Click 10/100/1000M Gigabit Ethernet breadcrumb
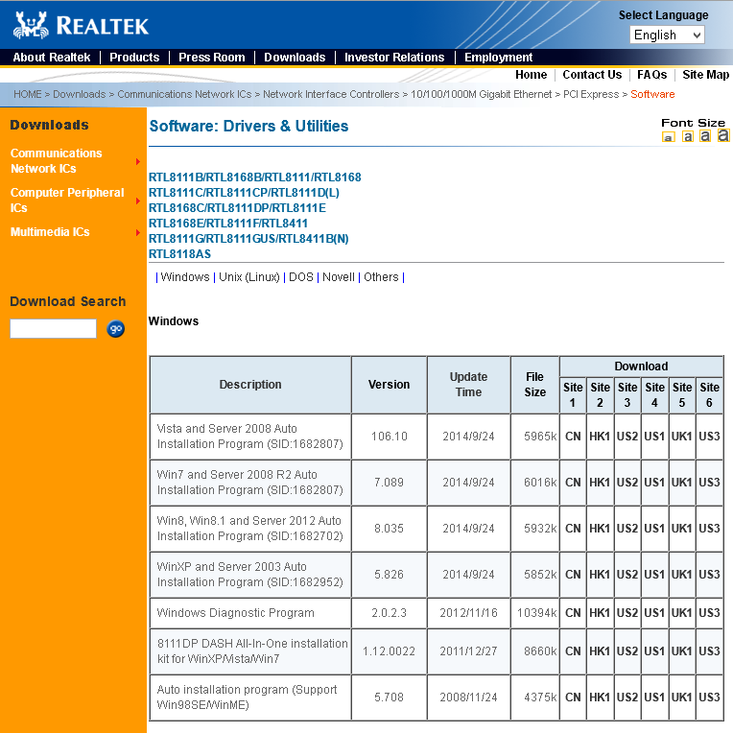The height and width of the screenshot is (733, 733). point(481,94)
